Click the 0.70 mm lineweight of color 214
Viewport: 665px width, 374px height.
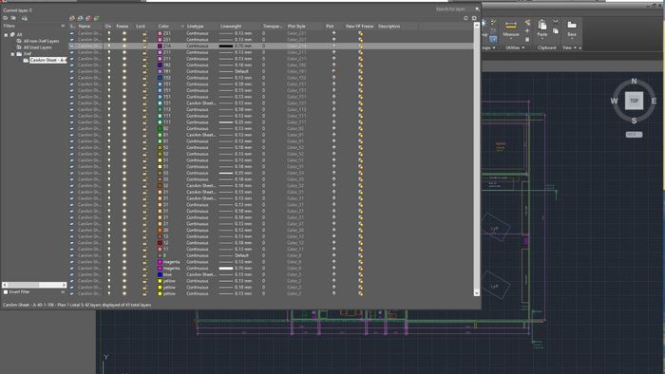coord(236,46)
